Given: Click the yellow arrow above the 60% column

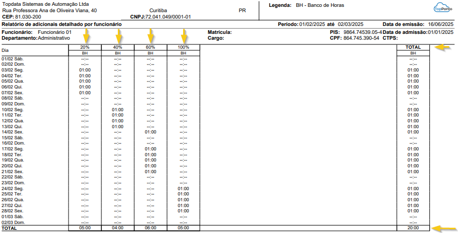Looking at the screenshot, I should 151,36.
